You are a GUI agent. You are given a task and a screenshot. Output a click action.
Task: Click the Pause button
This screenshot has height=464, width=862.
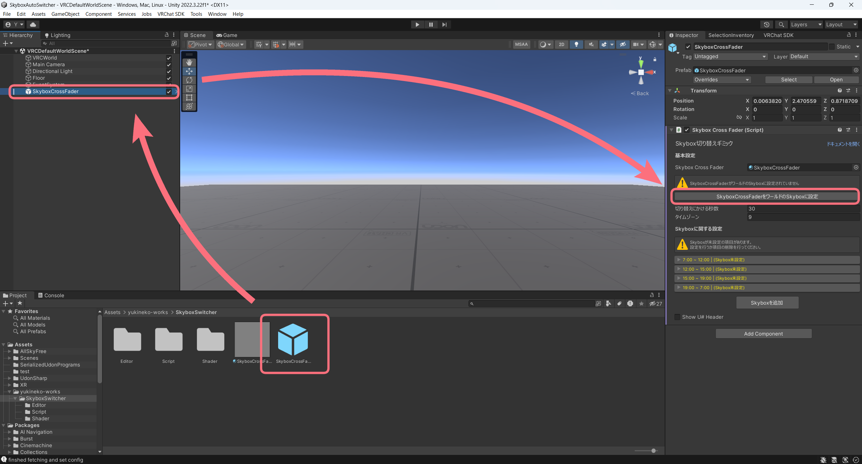431,25
